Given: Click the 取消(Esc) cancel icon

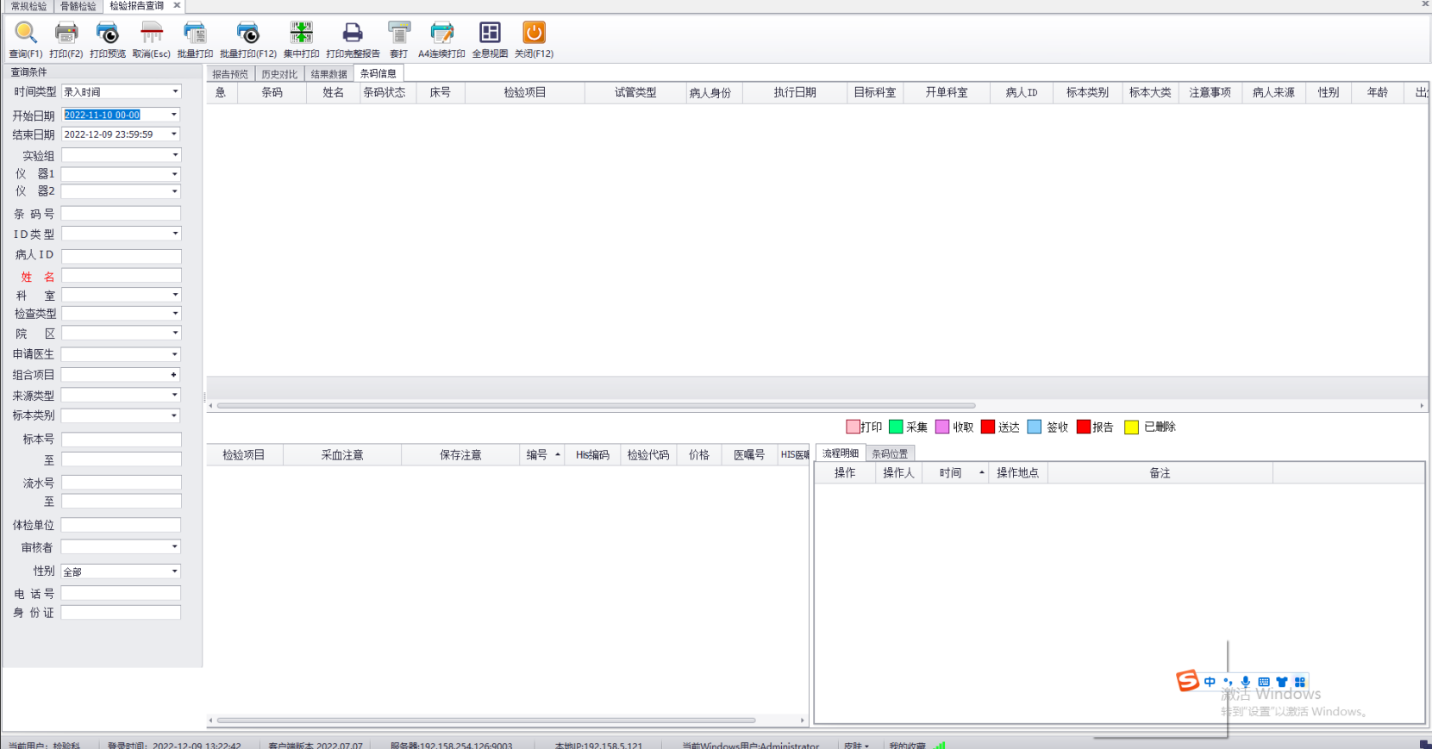Looking at the screenshot, I should tap(152, 34).
